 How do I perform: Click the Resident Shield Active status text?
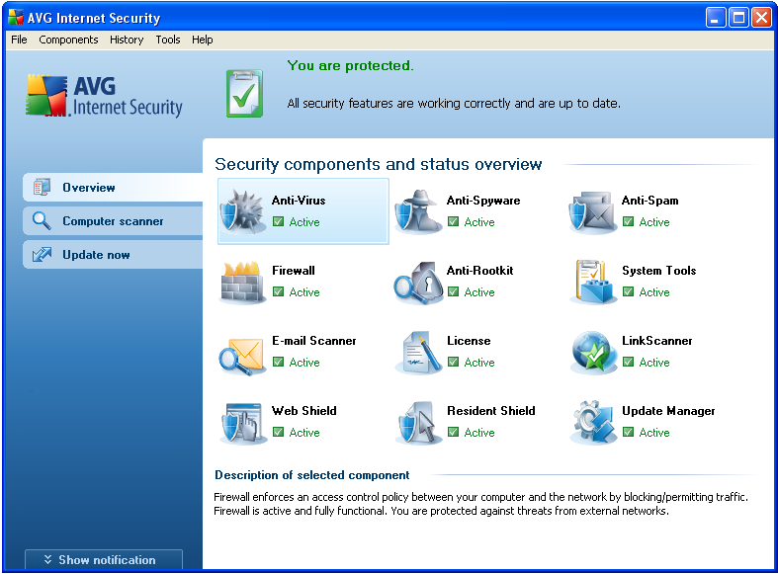tap(479, 433)
